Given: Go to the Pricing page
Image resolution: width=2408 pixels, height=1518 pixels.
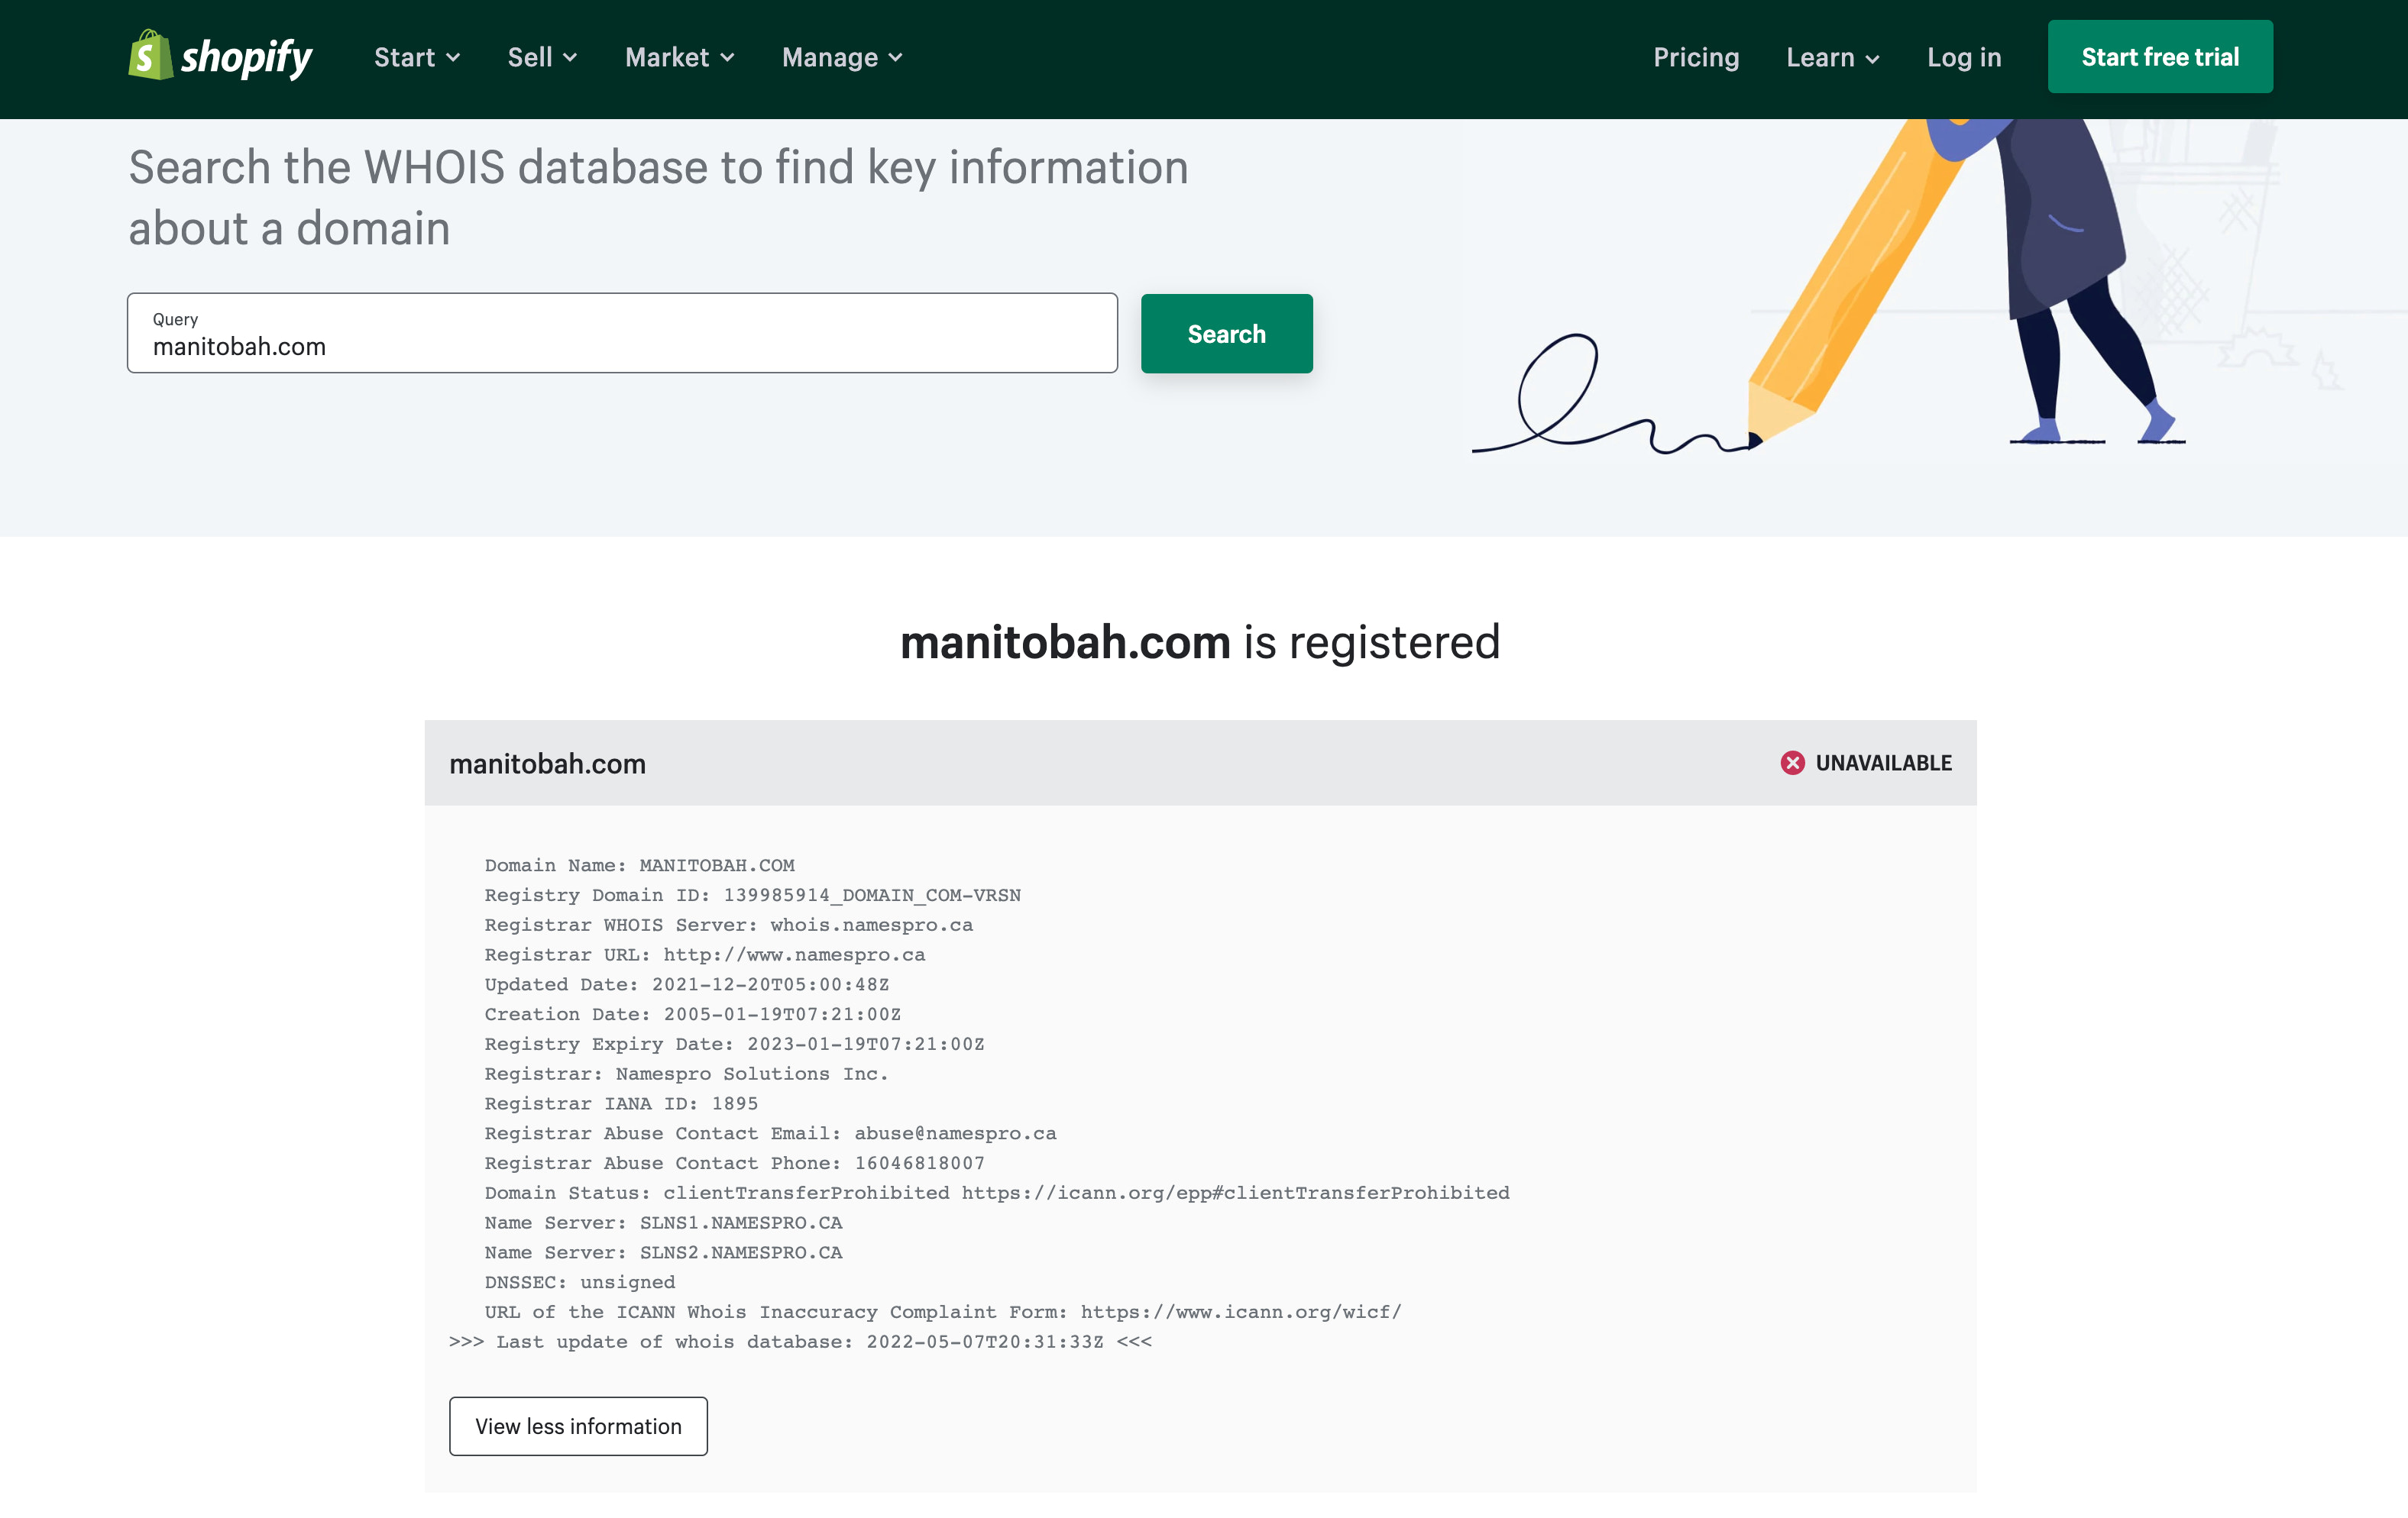Looking at the screenshot, I should pyautogui.click(x=1695, y=58).
